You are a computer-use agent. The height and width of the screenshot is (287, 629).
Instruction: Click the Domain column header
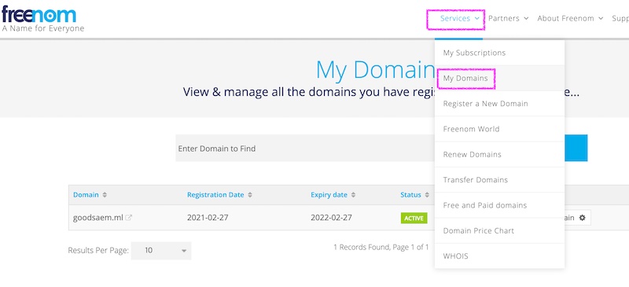pyautogui.click(x=86, y=195)
